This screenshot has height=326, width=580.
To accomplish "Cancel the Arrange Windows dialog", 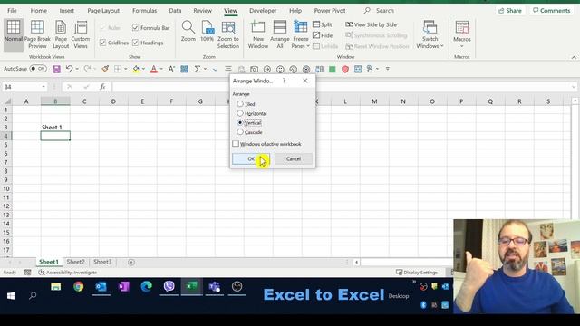I will pos(294,159).
